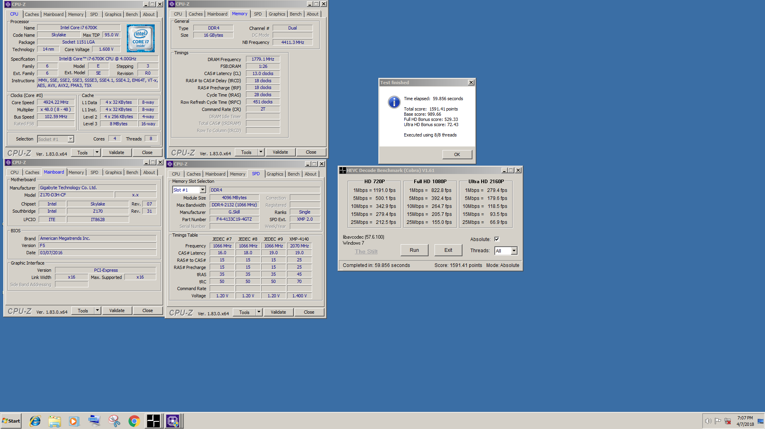Click the CPU-Z icon in the SPD window title bar
This screenshot has width=765, height=429.
tap(170, 164)
